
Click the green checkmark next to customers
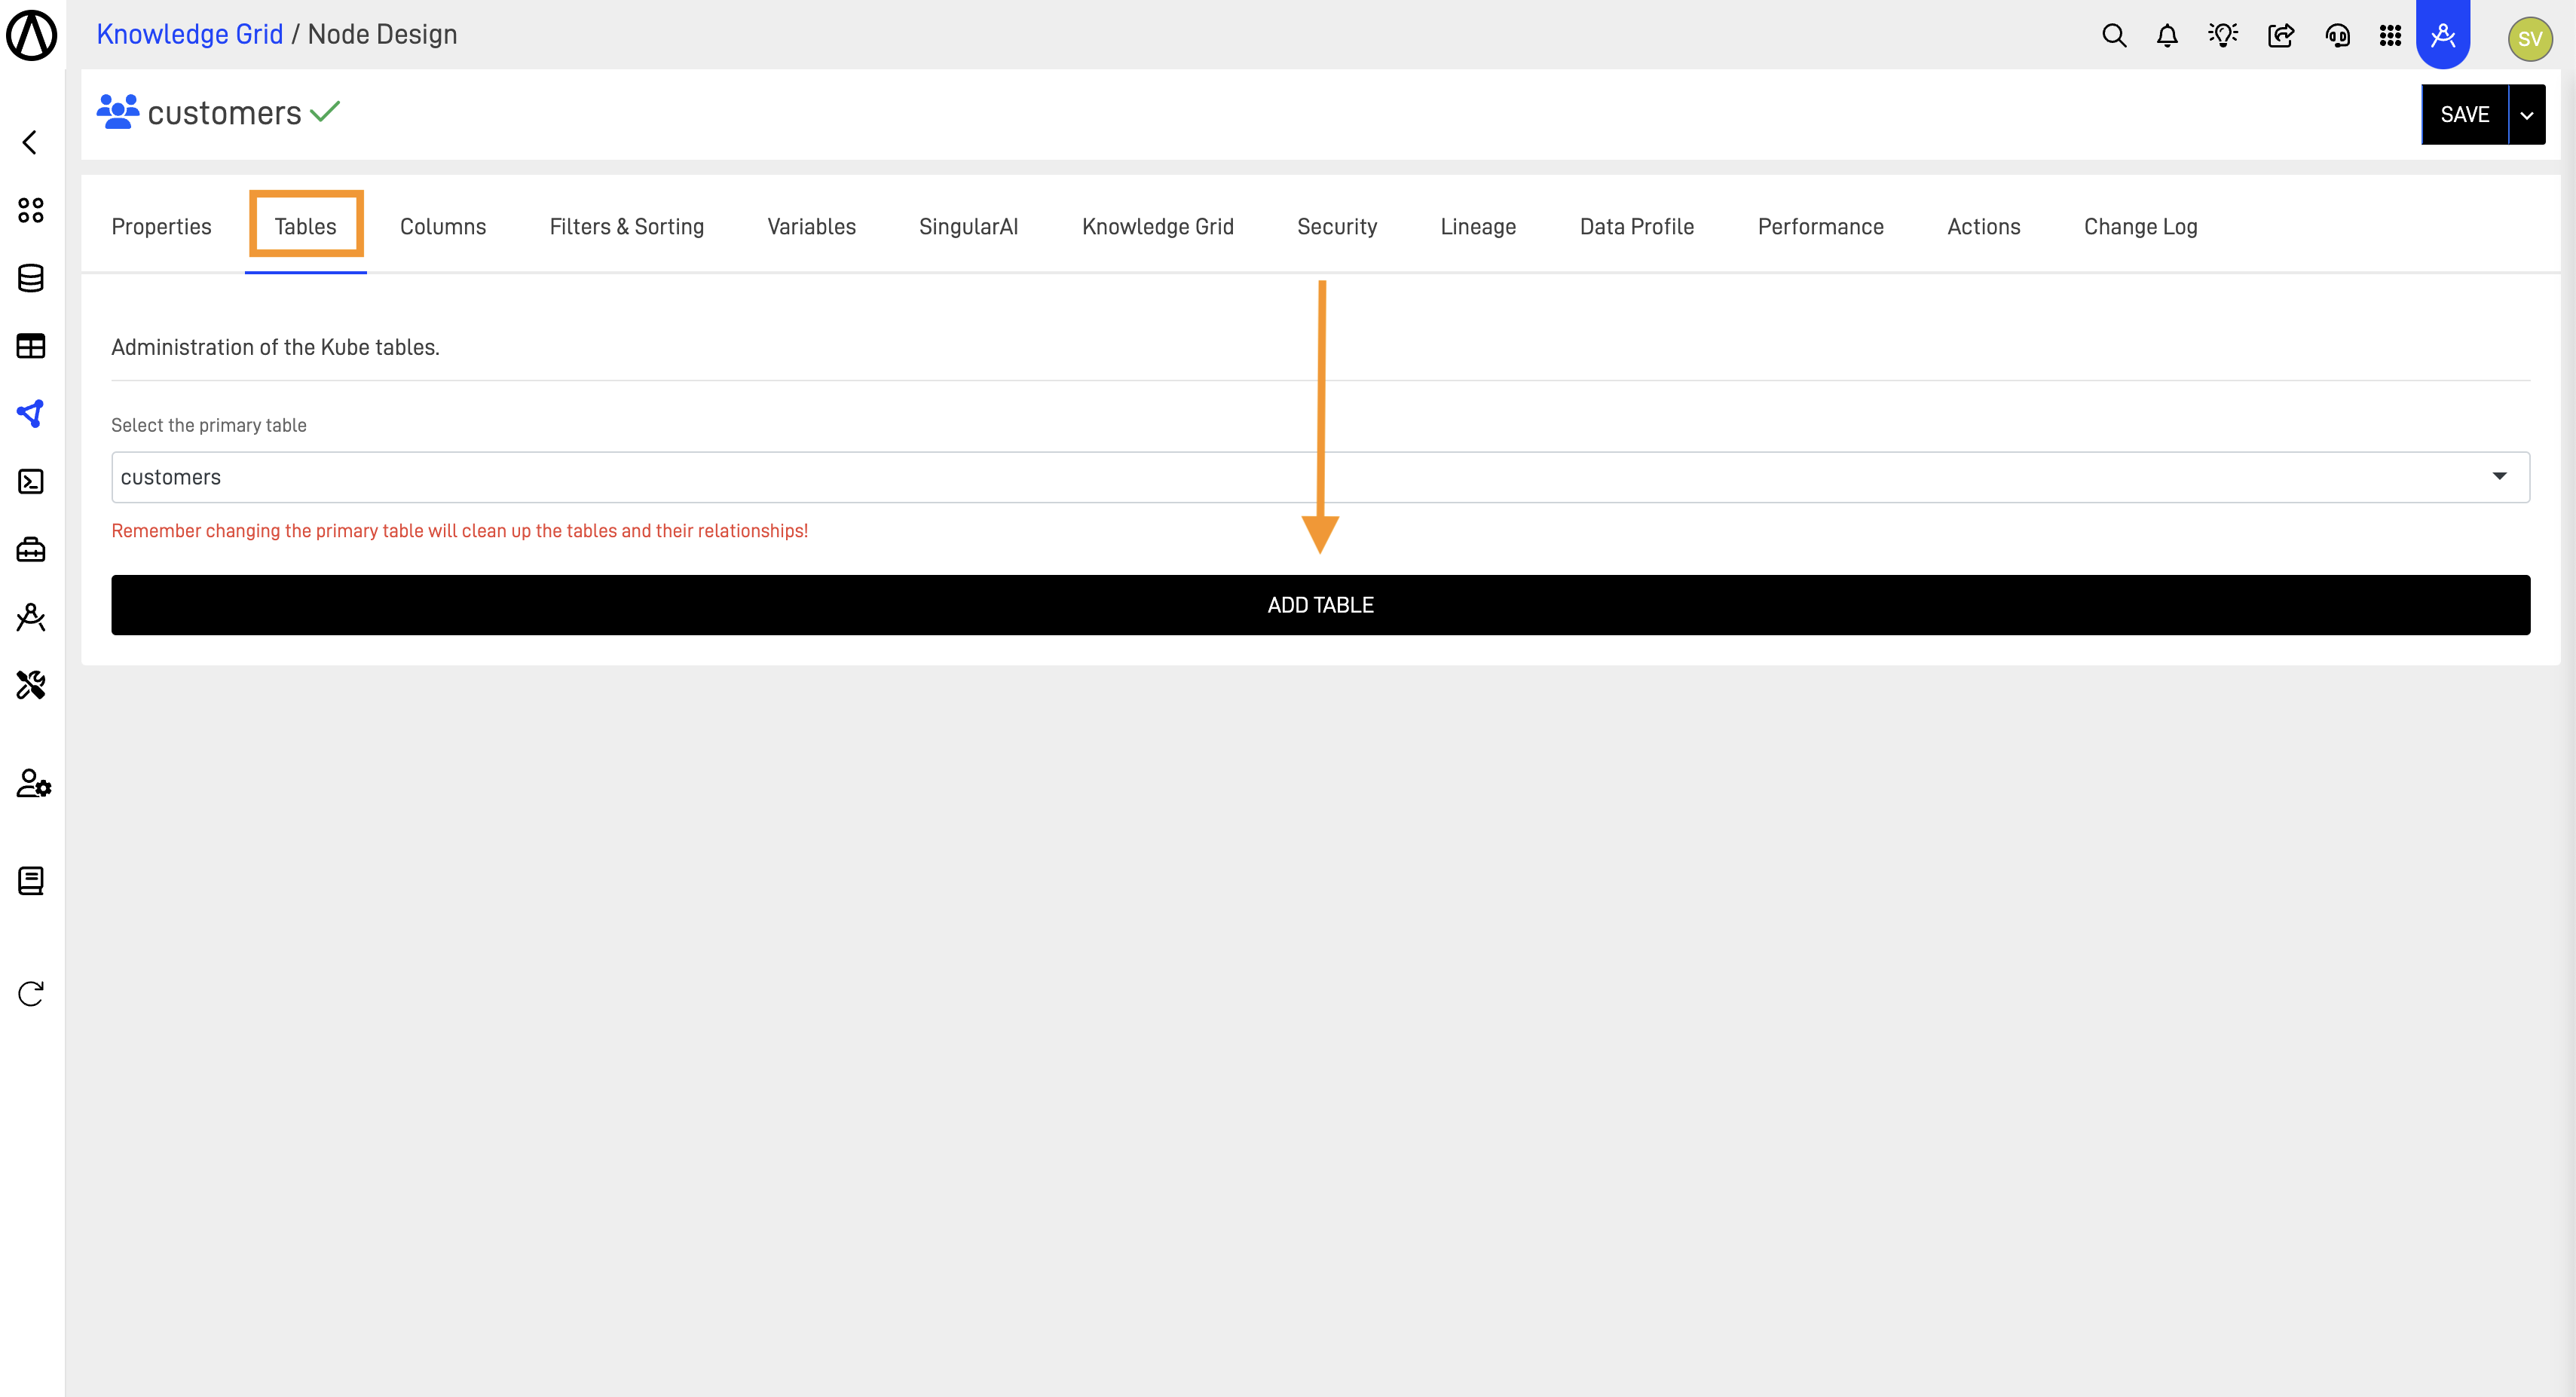pos(325,111)
